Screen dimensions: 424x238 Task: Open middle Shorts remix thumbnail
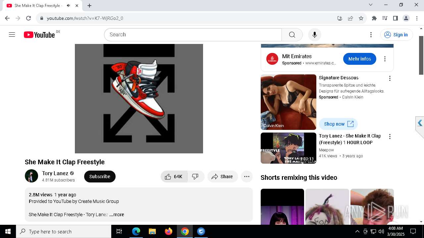click(327, 207)
